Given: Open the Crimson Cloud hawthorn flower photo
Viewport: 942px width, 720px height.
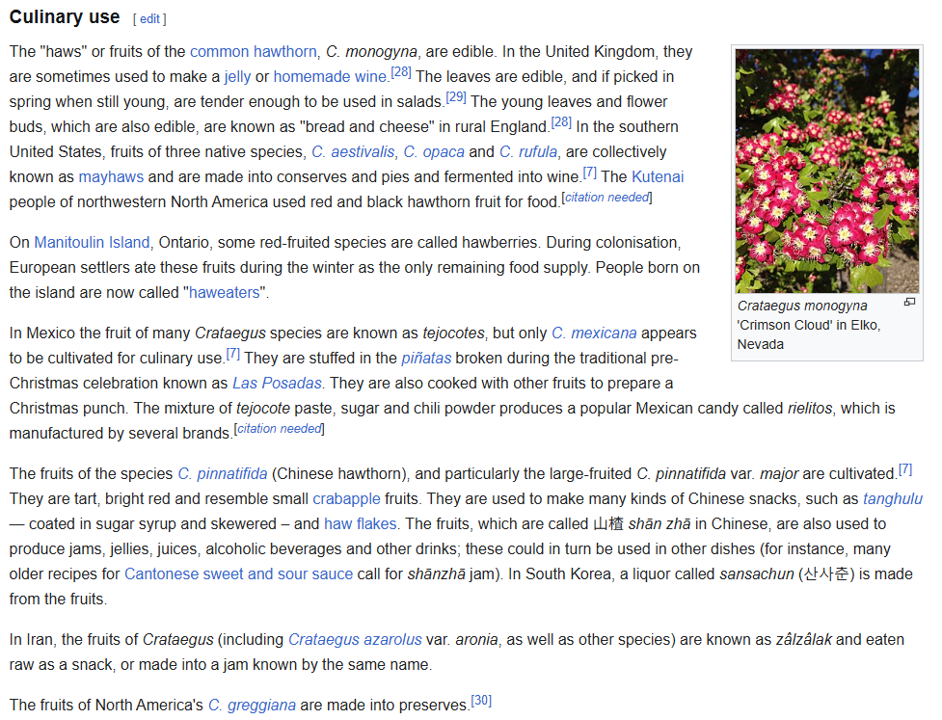Looking at the screenshot, I should pyautogui.click(x=826, y=172).
